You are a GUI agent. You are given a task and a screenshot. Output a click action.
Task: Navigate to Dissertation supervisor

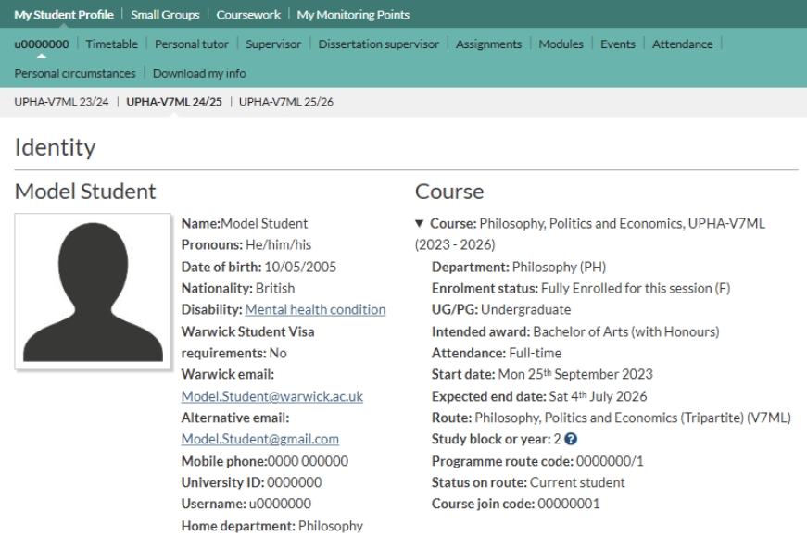pyautogui.click(x=378, y=44)
